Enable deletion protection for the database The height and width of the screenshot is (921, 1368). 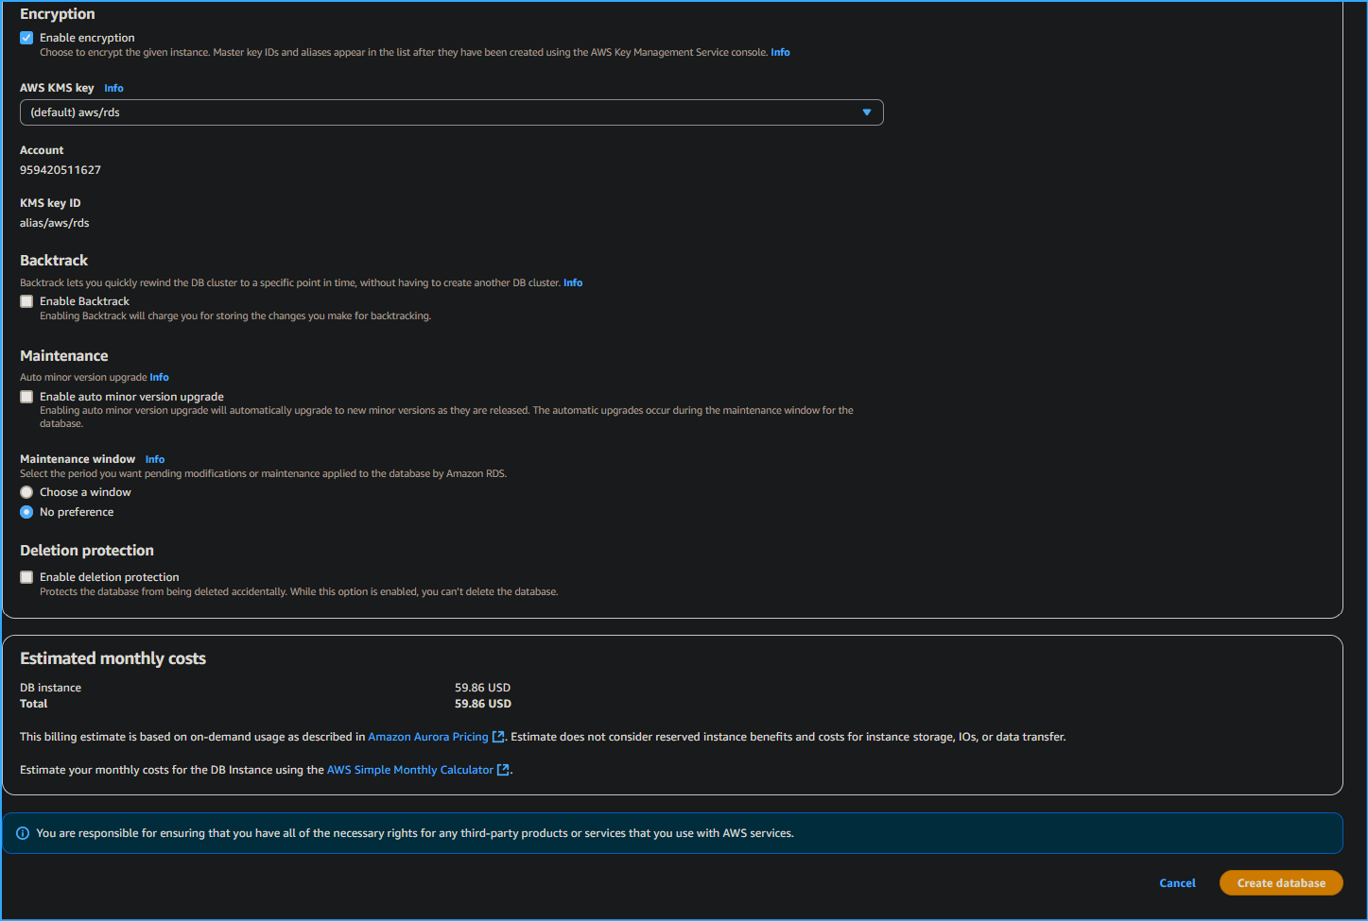click(x=26, y=576)
